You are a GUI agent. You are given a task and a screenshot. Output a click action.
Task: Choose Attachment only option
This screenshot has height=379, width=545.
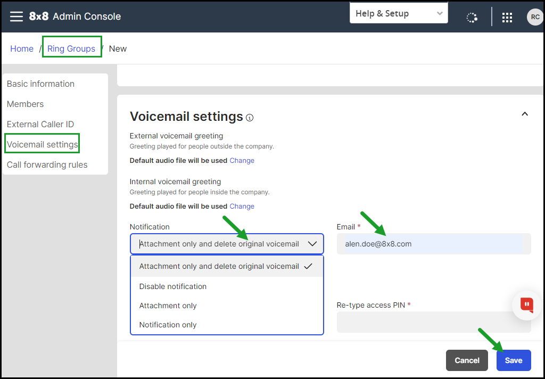point(227,306)
